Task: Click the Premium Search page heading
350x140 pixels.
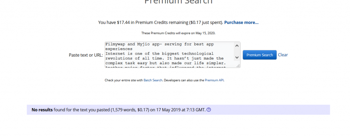Action: [x=178, y=2]
